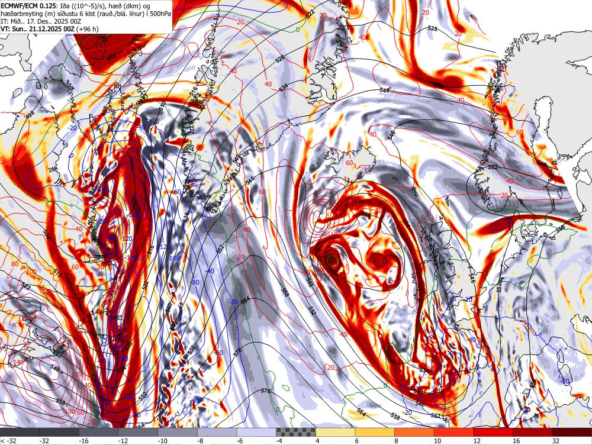Image resolution: width=592 pixels, height=445 pixels.
Task: Click the "486" height contour label
Action: [x=111, y=57]
